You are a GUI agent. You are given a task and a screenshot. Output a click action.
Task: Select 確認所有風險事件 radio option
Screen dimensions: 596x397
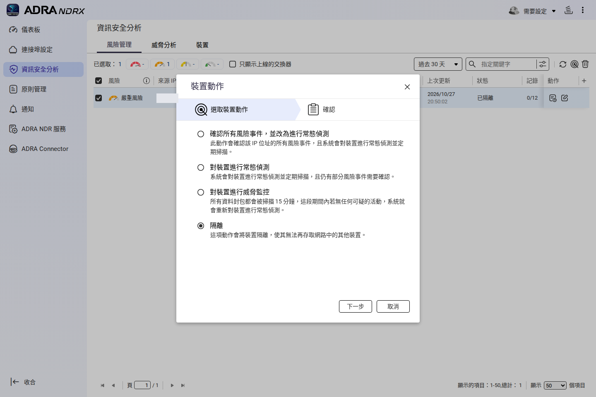point(201,134)
